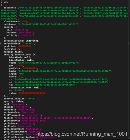Click the 'lll: function()' entry
The height and width of the screenshot is (140, 130).
tap(18, 30)
